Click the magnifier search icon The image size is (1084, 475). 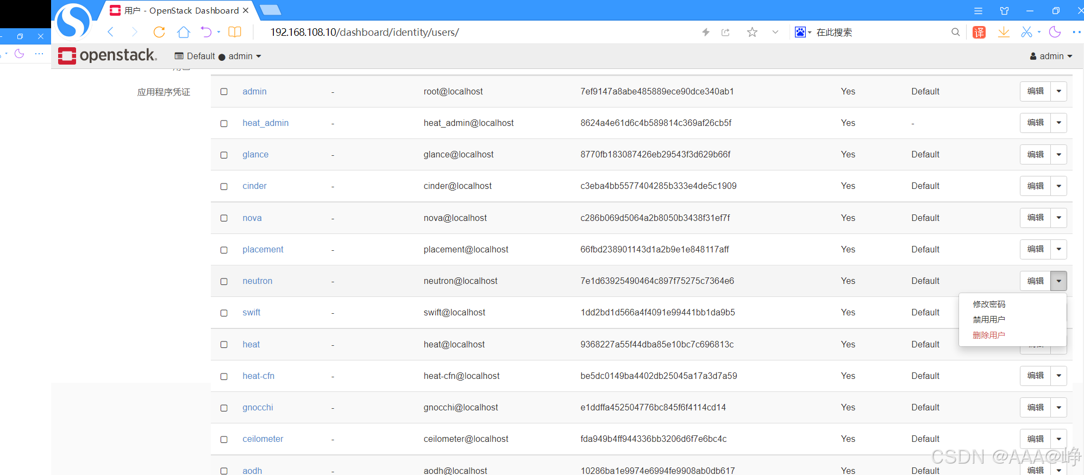point(956,32)
